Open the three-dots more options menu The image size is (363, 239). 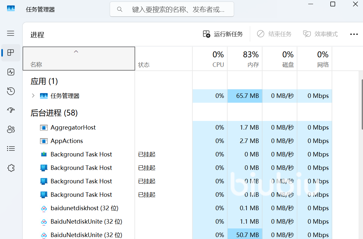(x=354, y=34)
